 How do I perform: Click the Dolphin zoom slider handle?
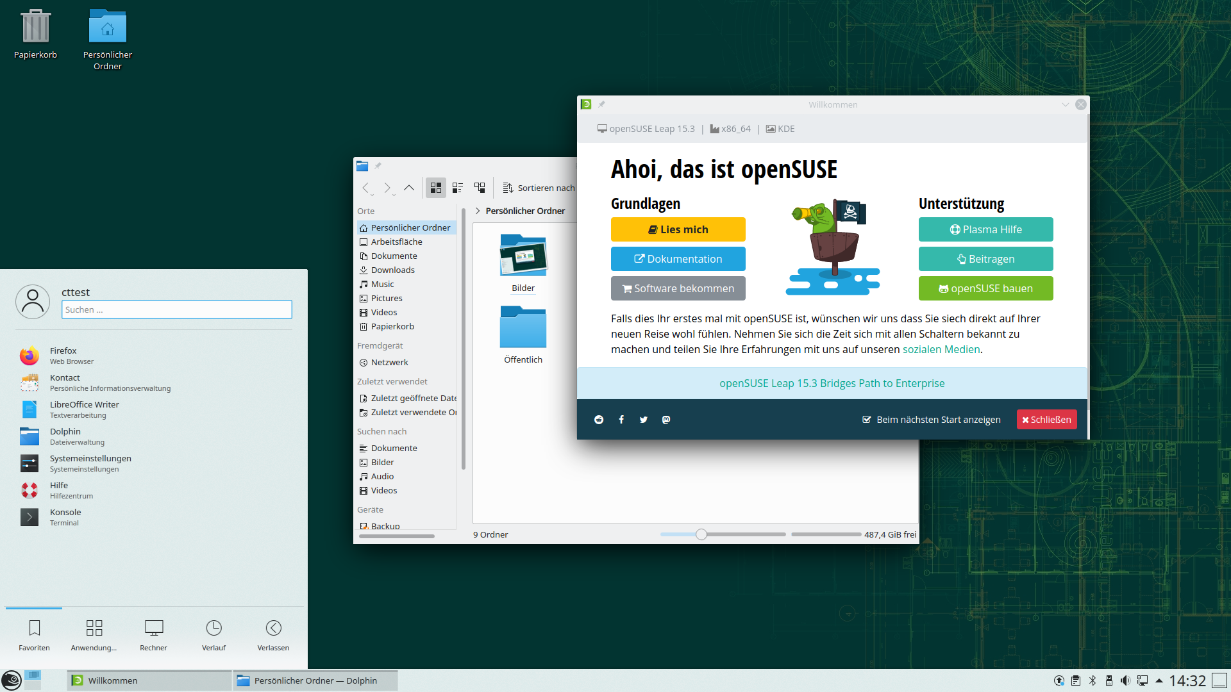(701, 534)
